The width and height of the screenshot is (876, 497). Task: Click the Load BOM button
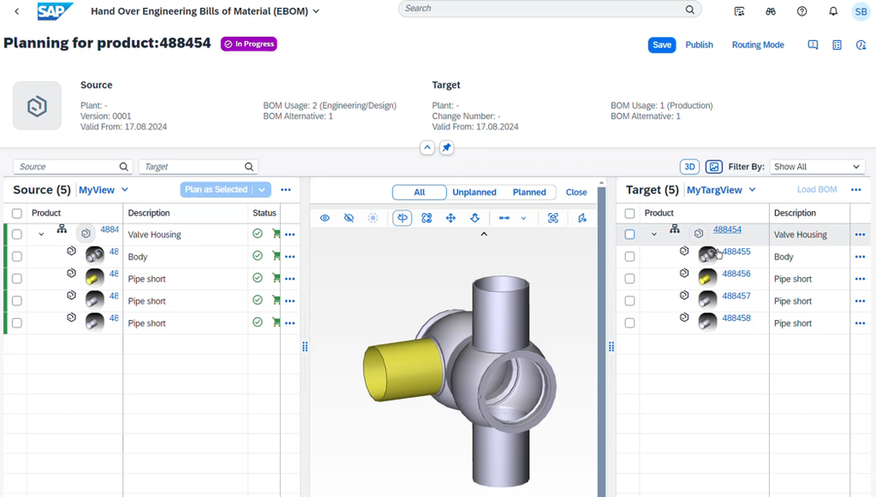coord(817,189)
